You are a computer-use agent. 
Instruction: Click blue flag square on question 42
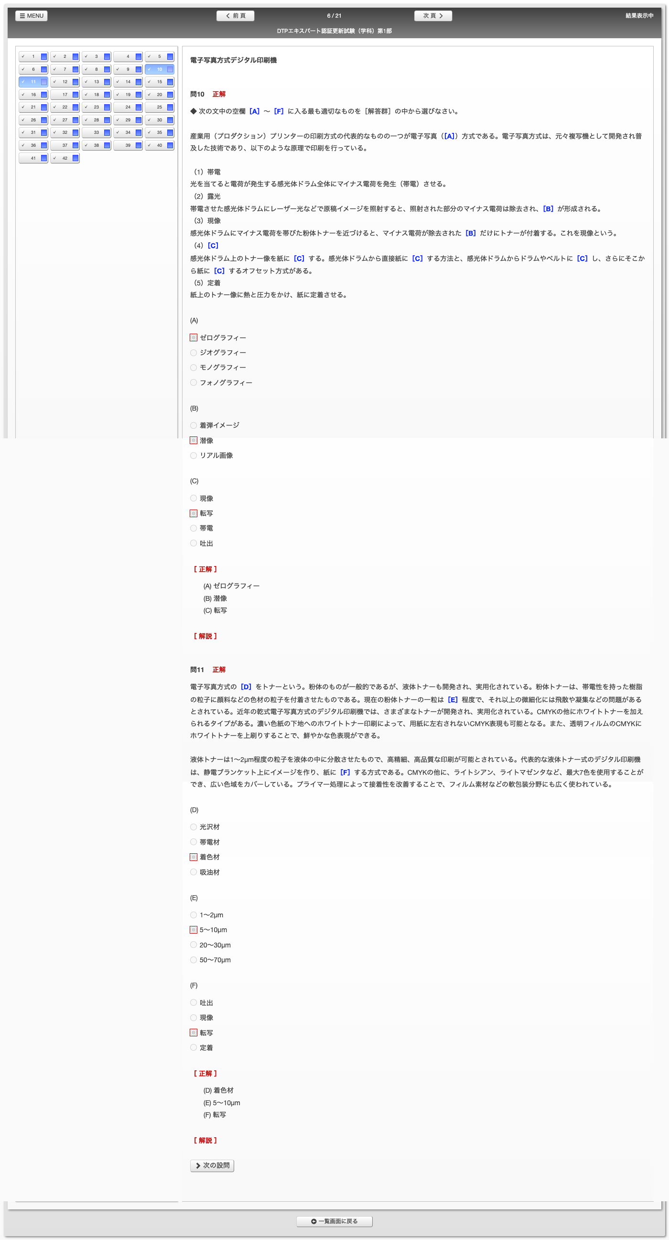[x=76, y=158]
